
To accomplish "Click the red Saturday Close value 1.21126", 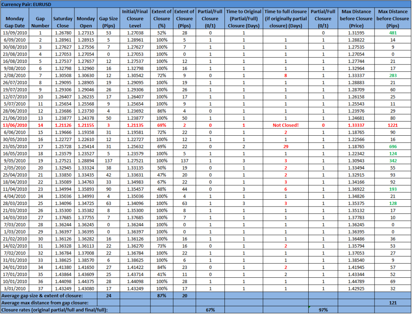I will (x=63, y=125).
